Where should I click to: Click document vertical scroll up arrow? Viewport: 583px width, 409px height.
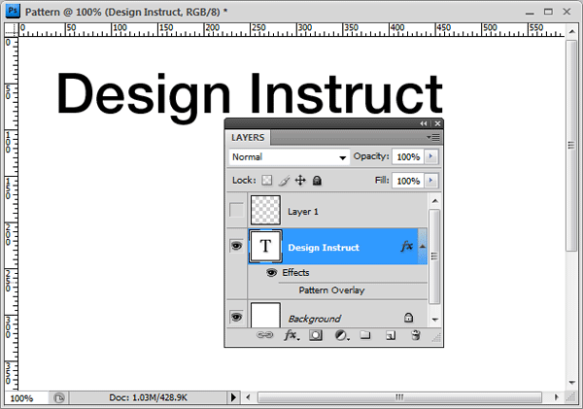coord(571,32)
